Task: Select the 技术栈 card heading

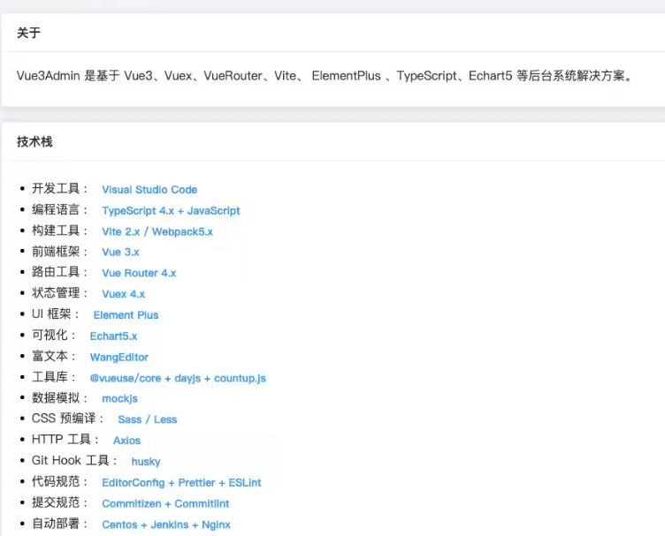Action: pyautogui.click(x=34, y=142)
